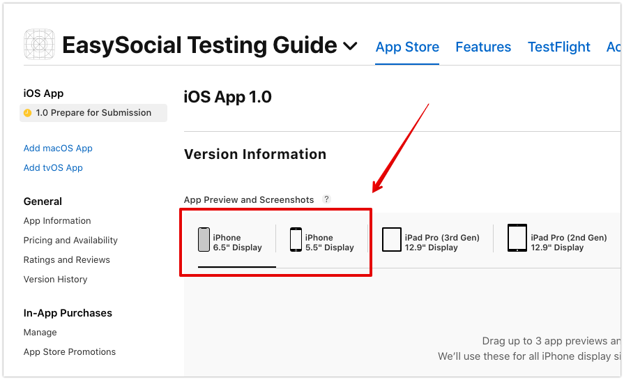Click the Drag up to 3 app previews text
The image size is (624, 380).
(551, 341)
